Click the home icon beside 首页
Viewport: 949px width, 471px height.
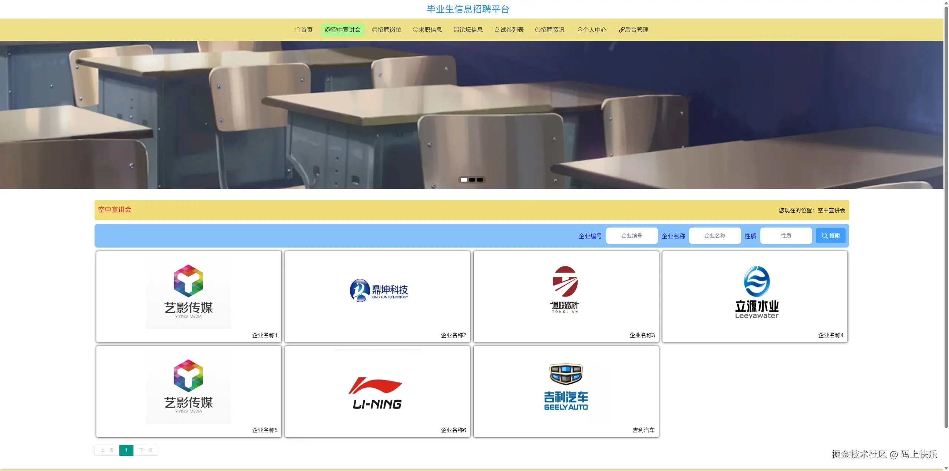(x=297, y=30)
